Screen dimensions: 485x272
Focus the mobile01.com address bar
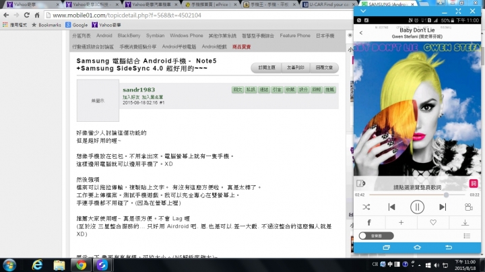coord(198,15)
